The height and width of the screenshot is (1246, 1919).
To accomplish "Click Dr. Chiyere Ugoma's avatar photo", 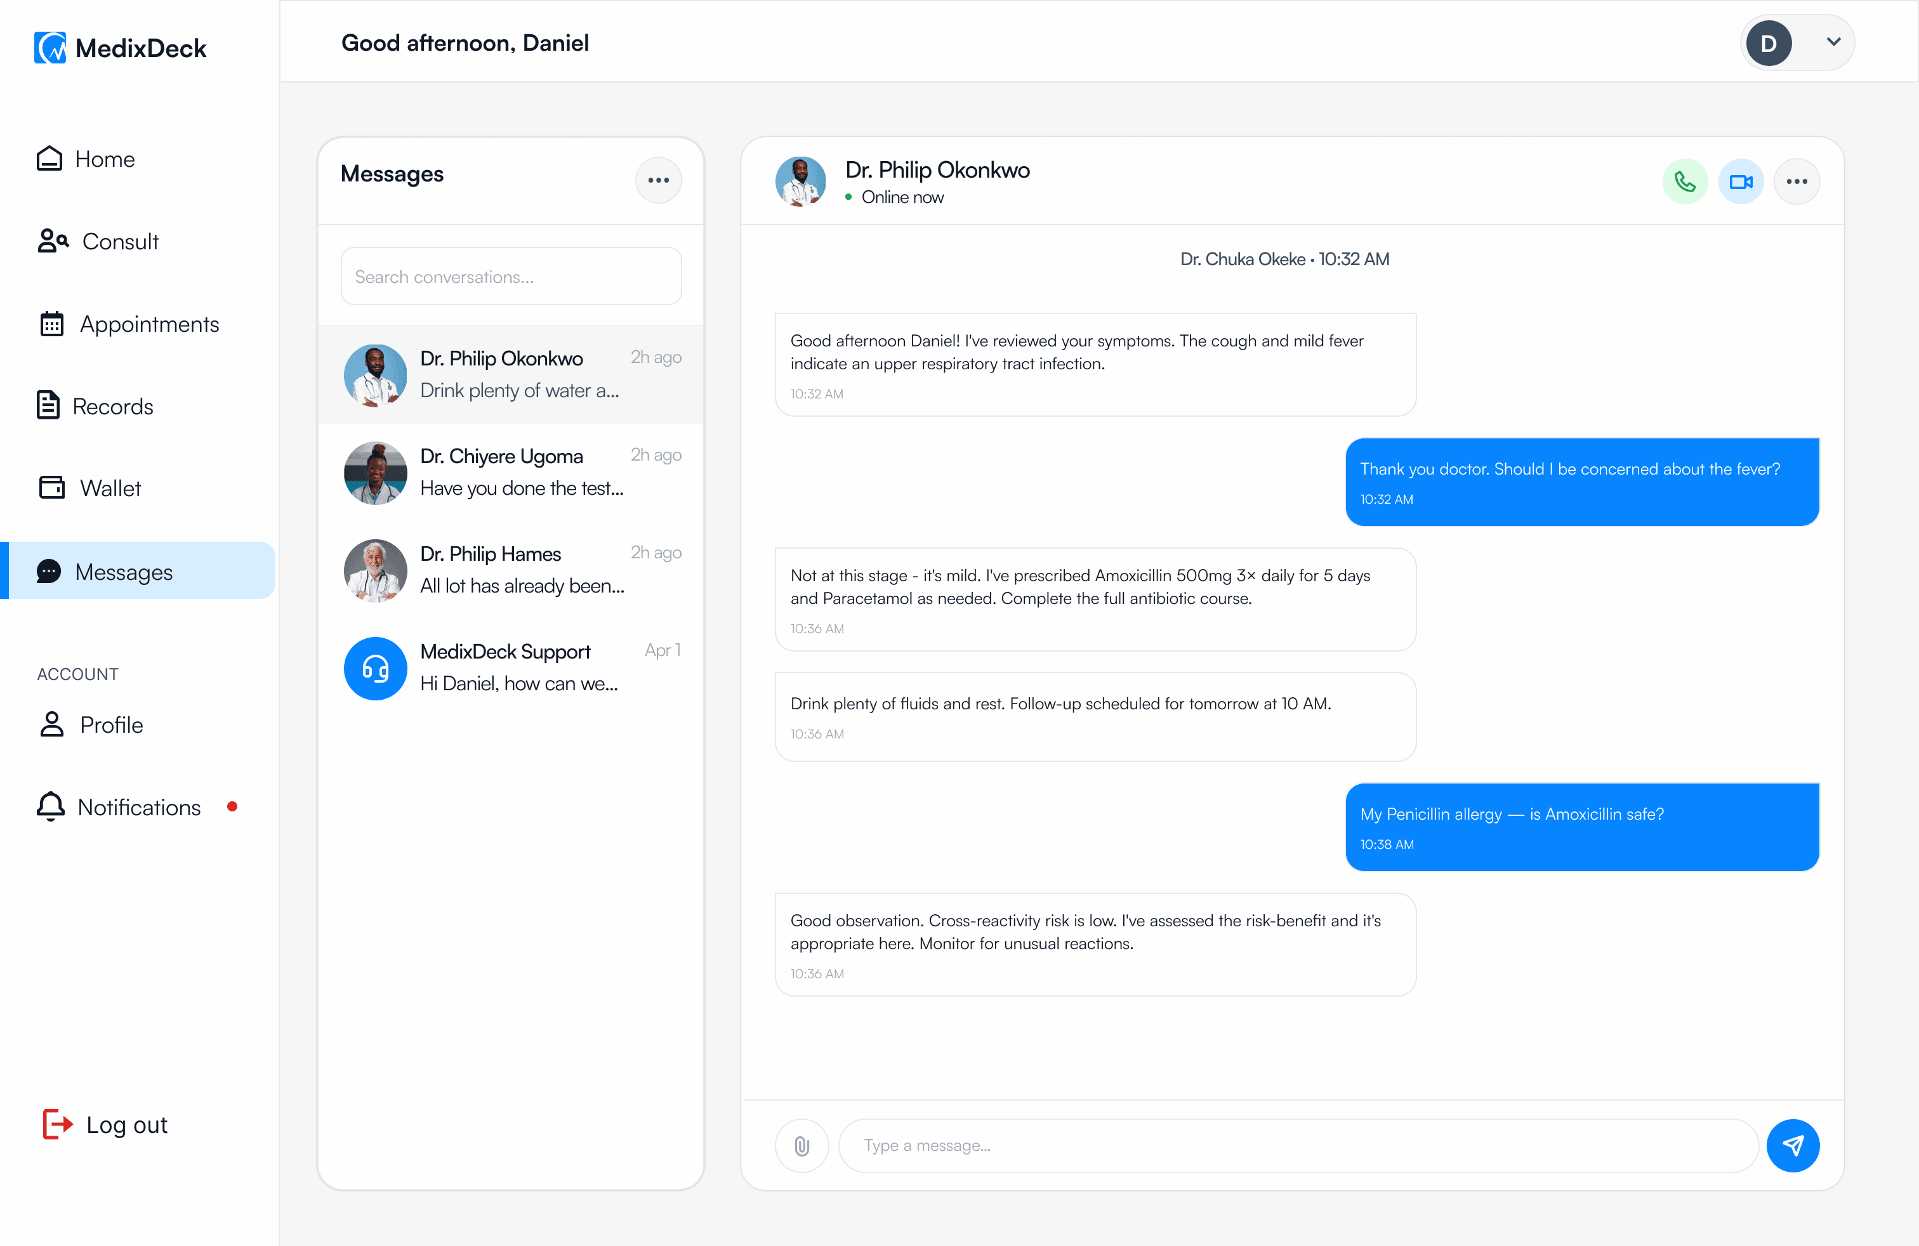I will point(375,473).
